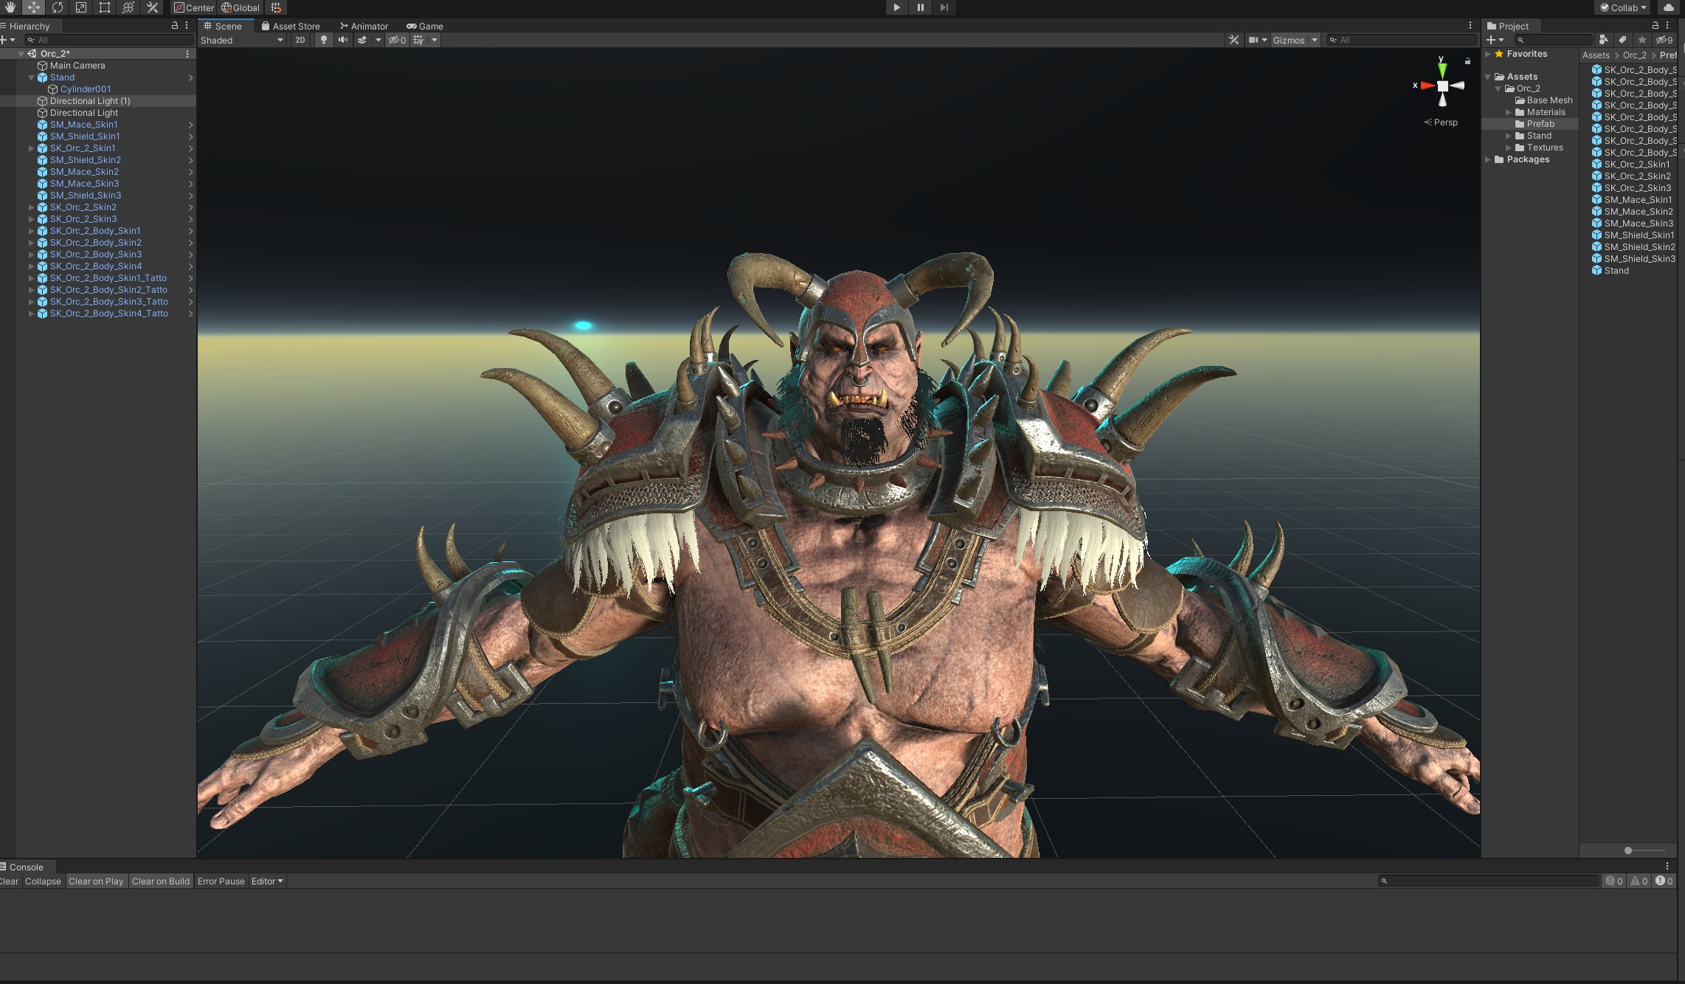Open Project create plus menu
The image size is (1685, 984).
[1495, 40]
